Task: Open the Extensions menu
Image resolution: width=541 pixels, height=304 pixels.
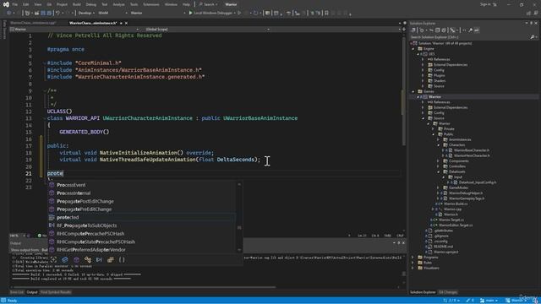Action: (151, 4)
